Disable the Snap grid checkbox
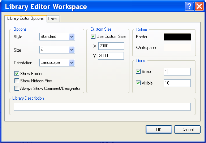206x143 pixels. [x=138, y=71]
